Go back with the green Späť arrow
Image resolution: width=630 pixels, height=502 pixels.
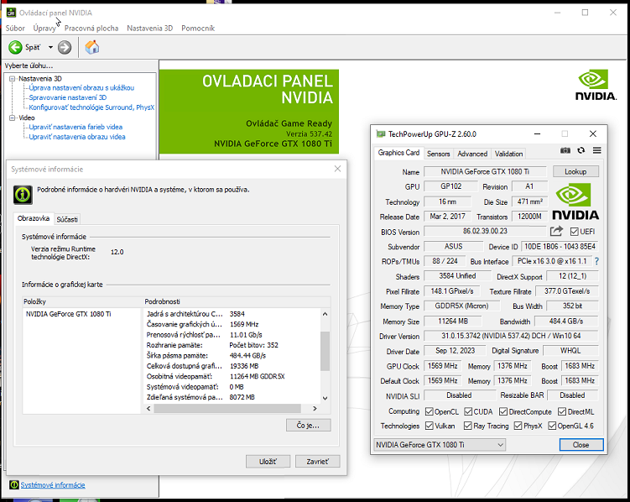click(15, 47)
